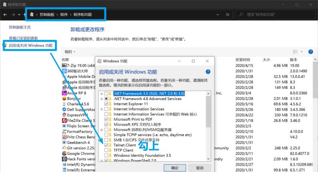Sort by 安装时间 column header
Screen dimensions: 318x172
242,60
